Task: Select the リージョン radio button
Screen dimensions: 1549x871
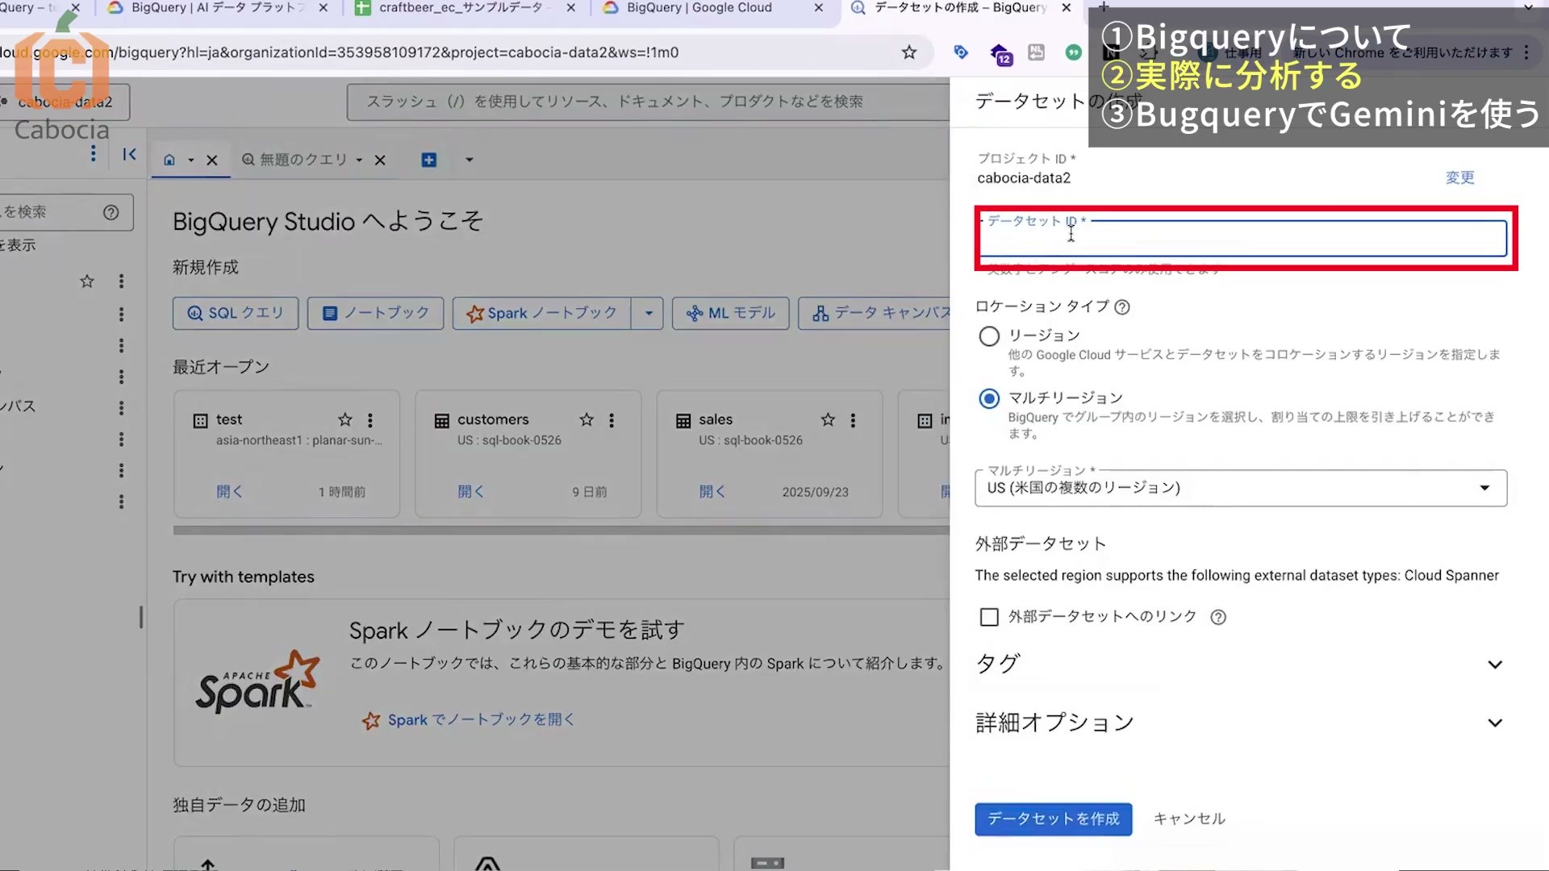Action: (x=989, y=336)
